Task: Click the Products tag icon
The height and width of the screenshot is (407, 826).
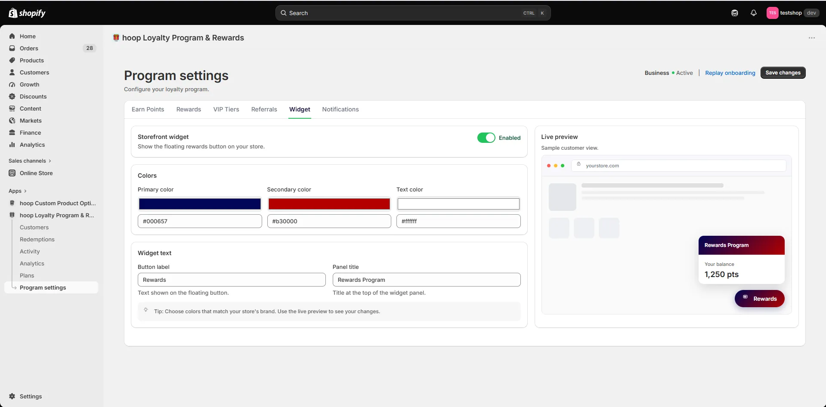Action: click(12, 60)
